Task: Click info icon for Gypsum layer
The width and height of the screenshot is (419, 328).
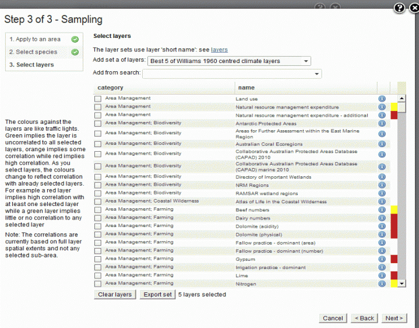Action: coord(382,259)
